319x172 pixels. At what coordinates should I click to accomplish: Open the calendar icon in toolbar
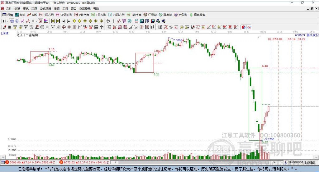136,21
